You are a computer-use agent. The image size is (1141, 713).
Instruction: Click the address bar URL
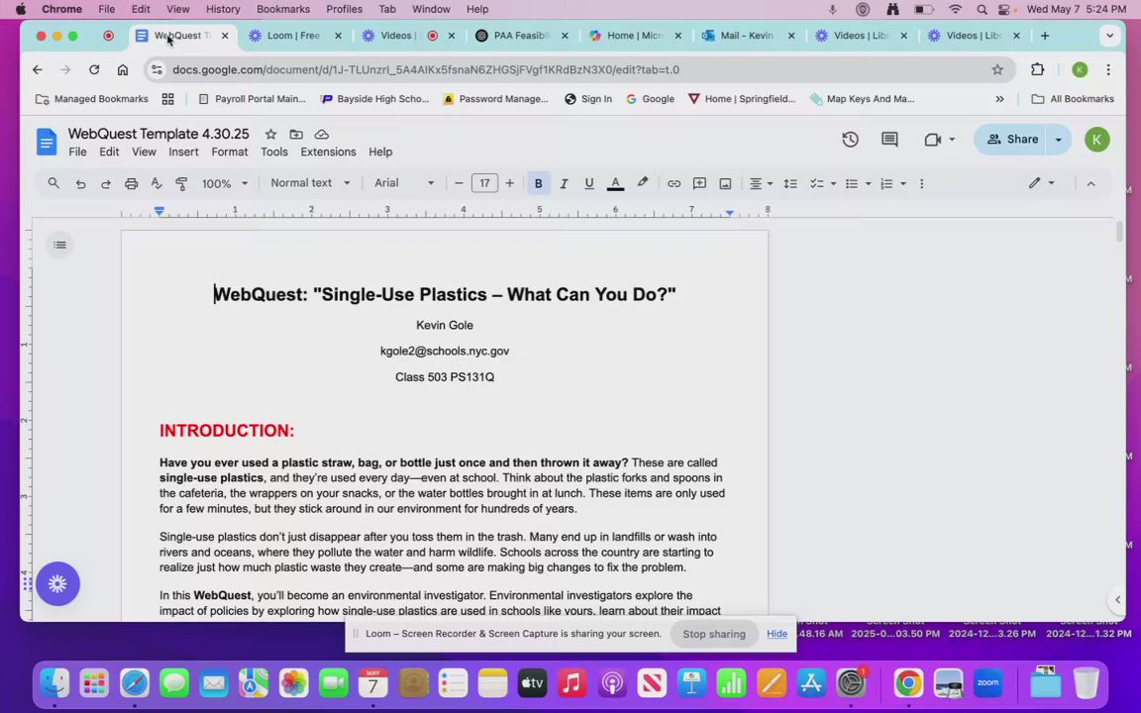tap(426, 70)
